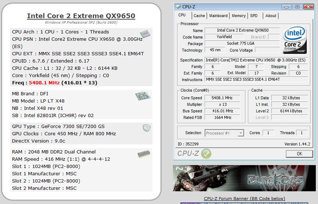Image resolution: width=318 pixels, height=204 pixels.
Task: Click the Rated FSB 1664 MHz field
Action: (222, 117)
